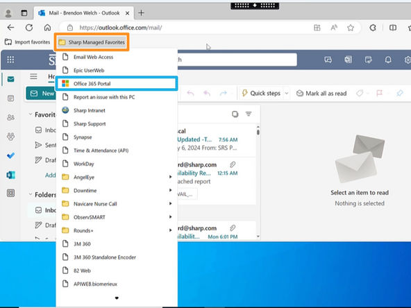
Task: Open Office 365 Portal favorite
Action: click(x=117, y=83)
